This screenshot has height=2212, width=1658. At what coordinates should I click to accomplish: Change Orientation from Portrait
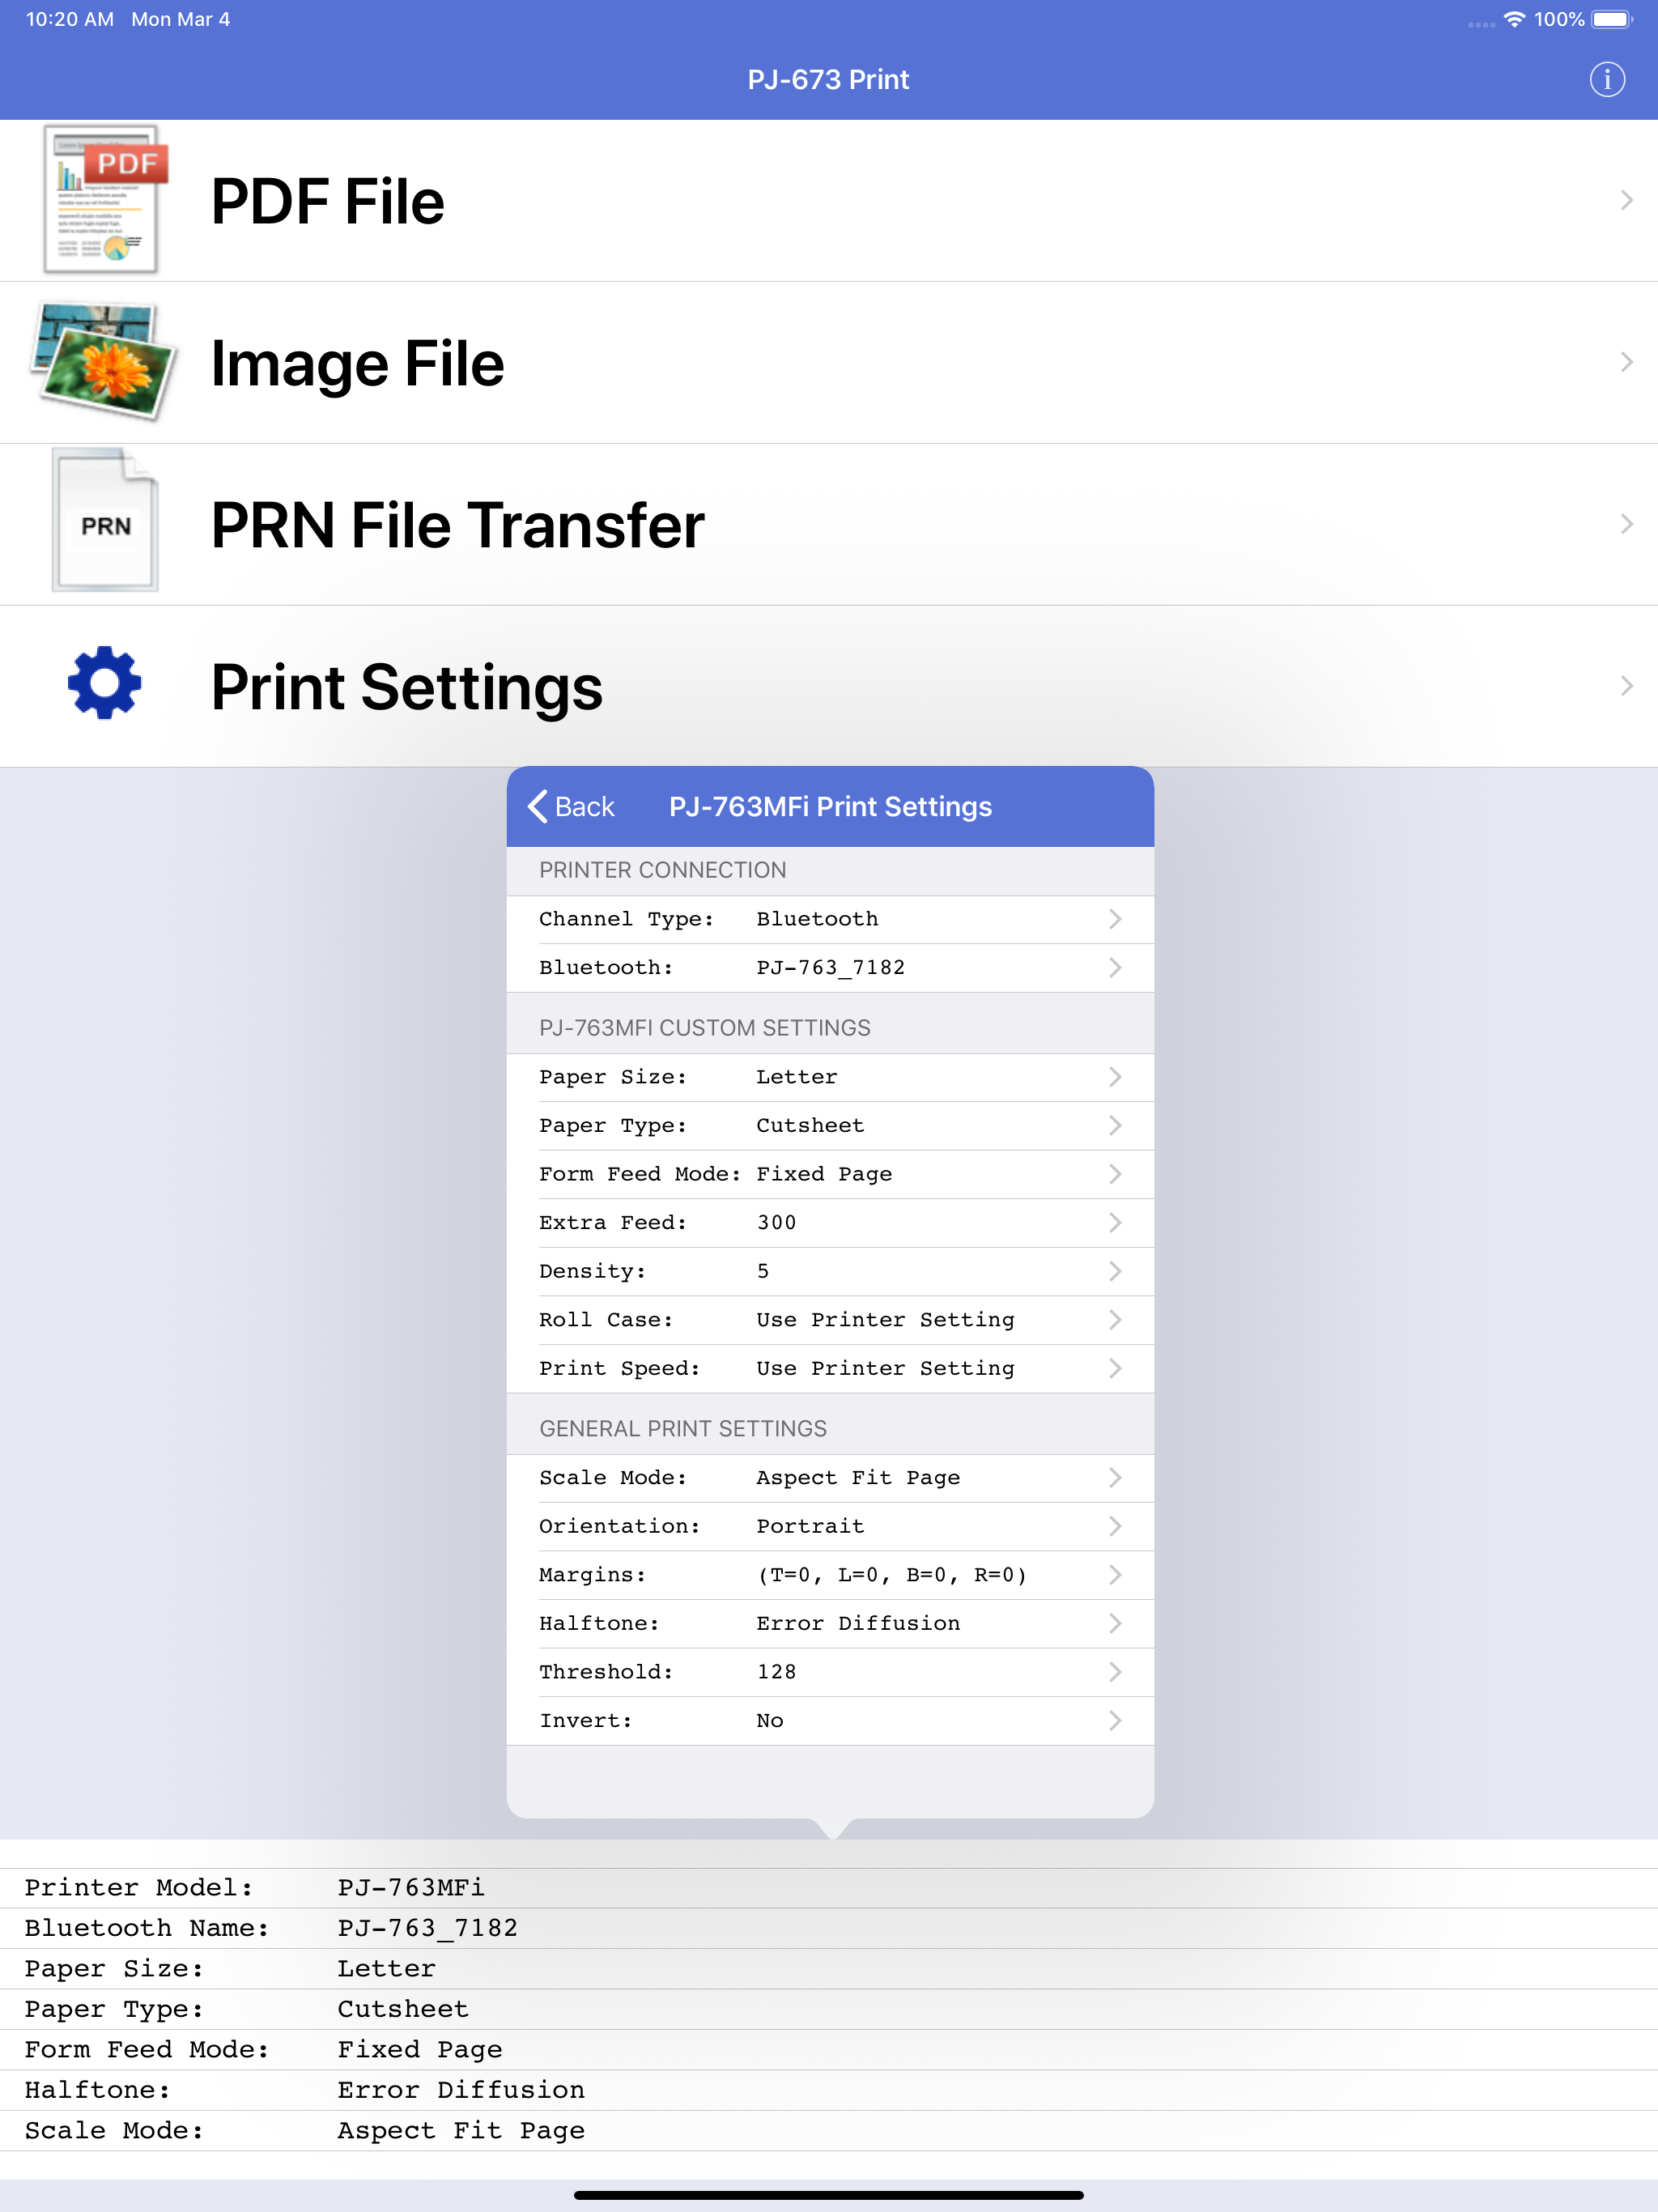830,1527
